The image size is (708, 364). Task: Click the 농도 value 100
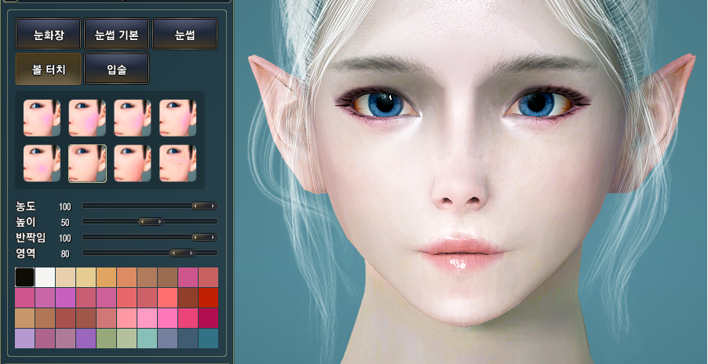65,207
